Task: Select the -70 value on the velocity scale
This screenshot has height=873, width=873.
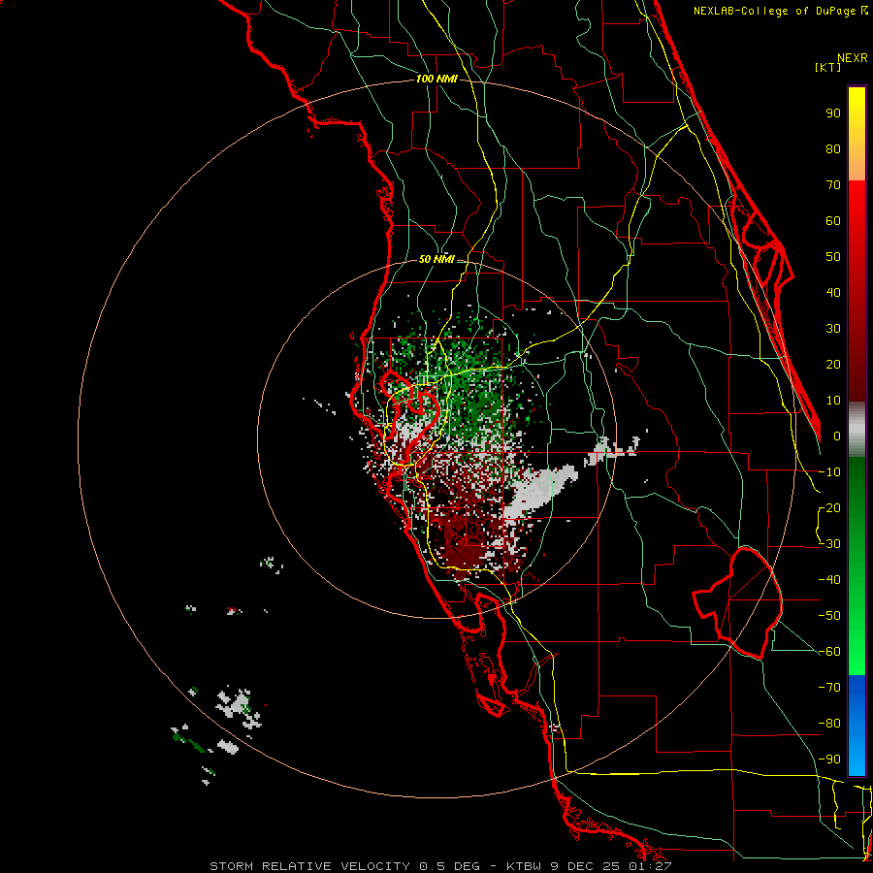Action: click(x=829, y=688)
